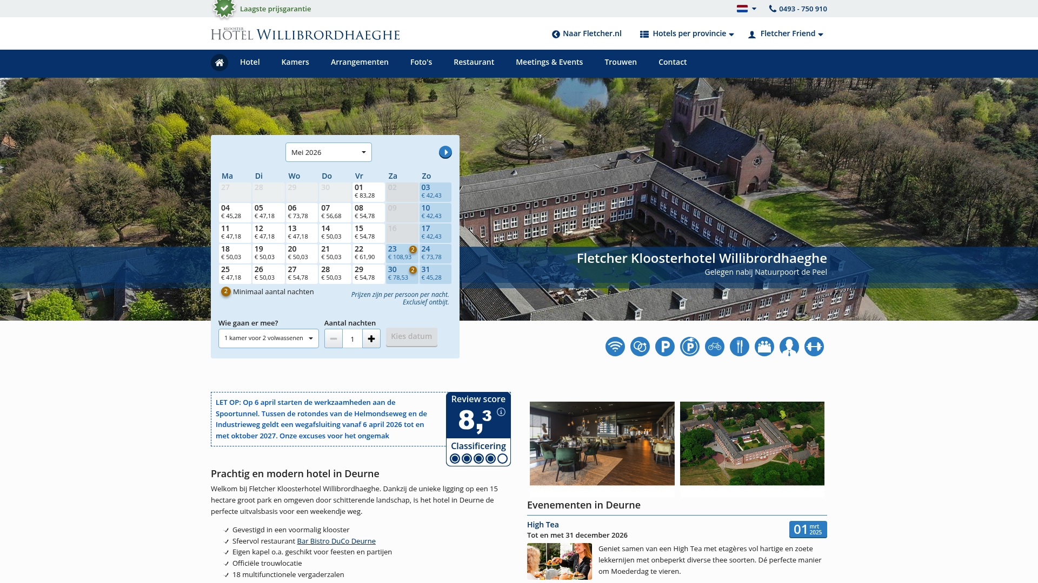Expand the Dutch flag language selector
Screen dimensions: 1038x583
click(747, 9)
